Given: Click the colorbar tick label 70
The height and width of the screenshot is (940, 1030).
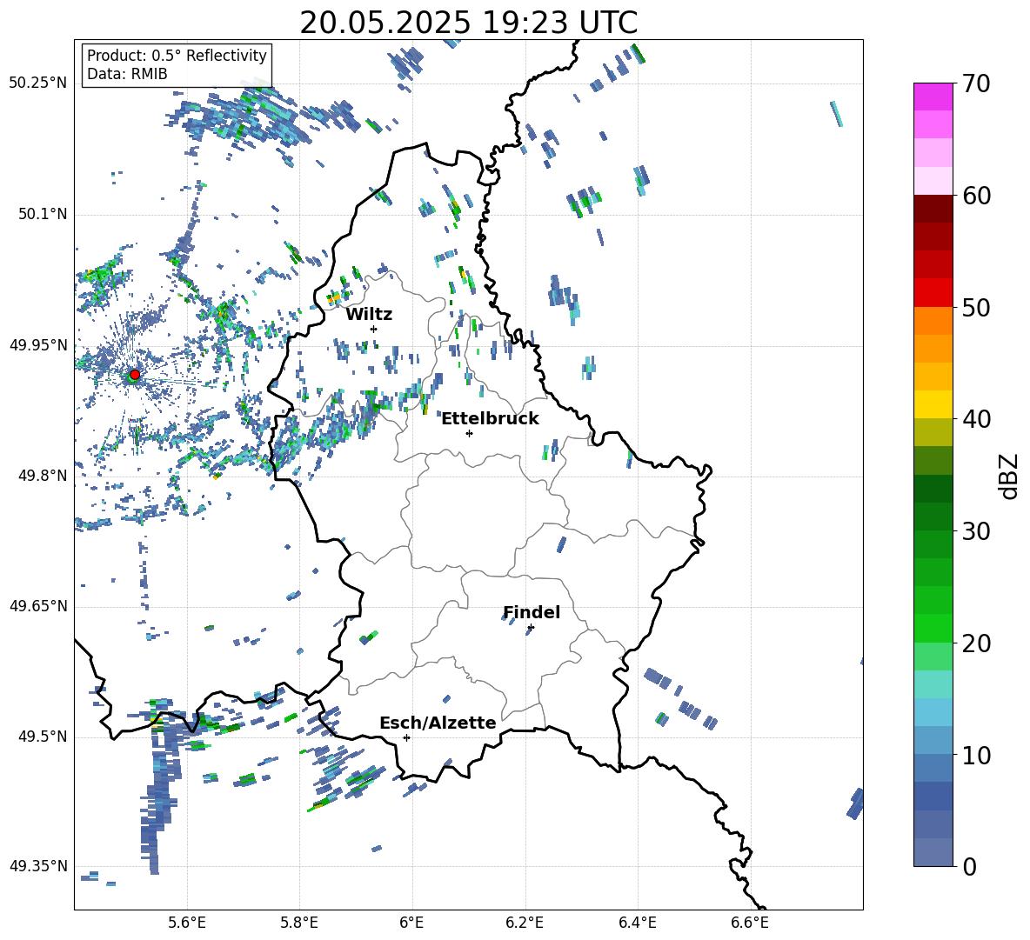Looking at the screenshot, I should (x=977, y=84).
